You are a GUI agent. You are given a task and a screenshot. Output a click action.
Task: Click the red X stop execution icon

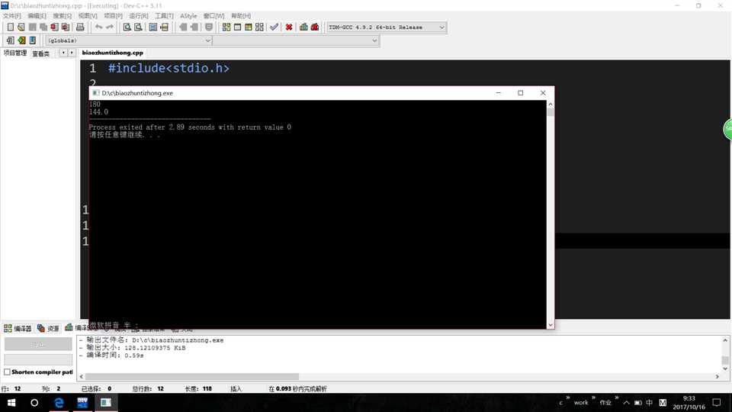(289, 27)
